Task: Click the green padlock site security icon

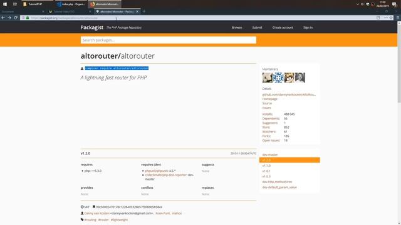Action: [28, 18]
